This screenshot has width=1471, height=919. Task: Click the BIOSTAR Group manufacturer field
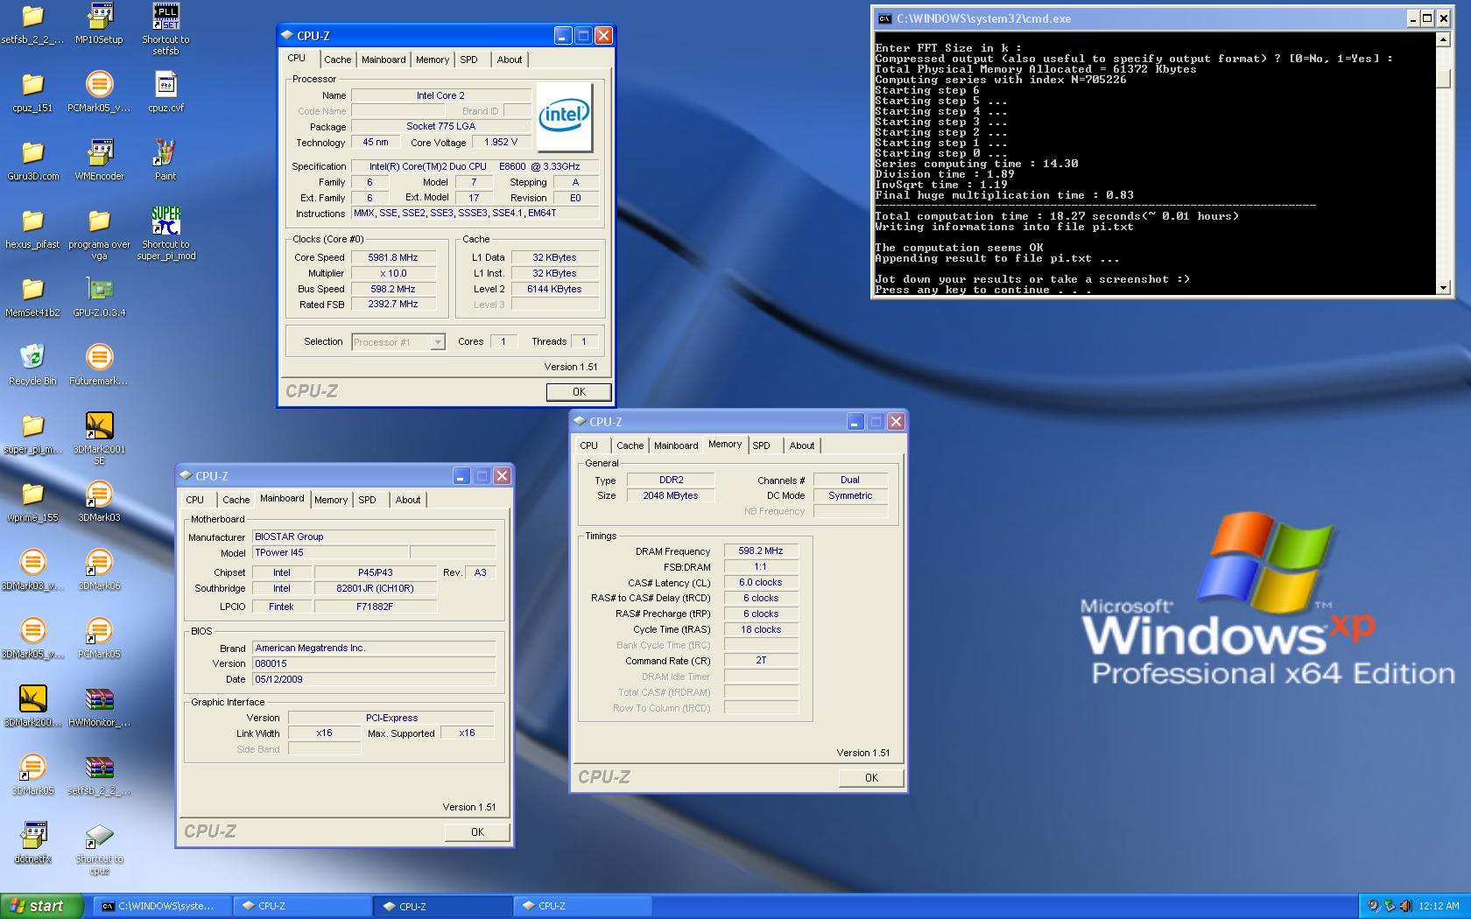click(x=374, y=537)
